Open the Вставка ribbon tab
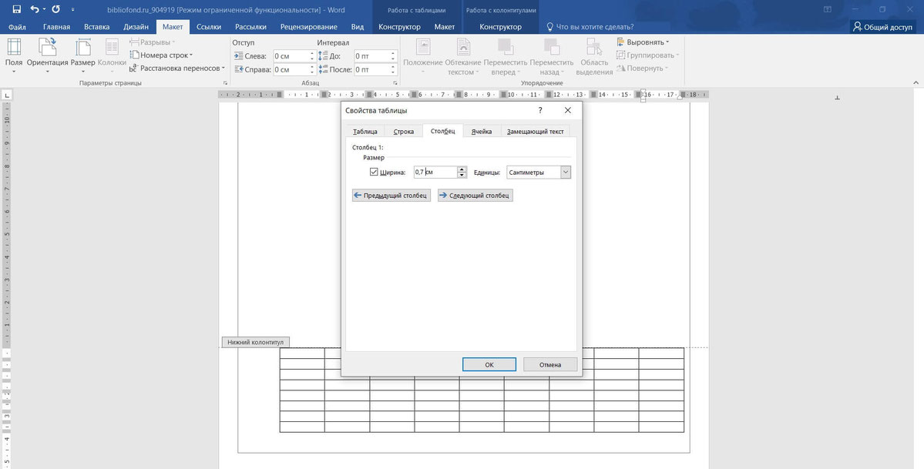 [96, 27]
